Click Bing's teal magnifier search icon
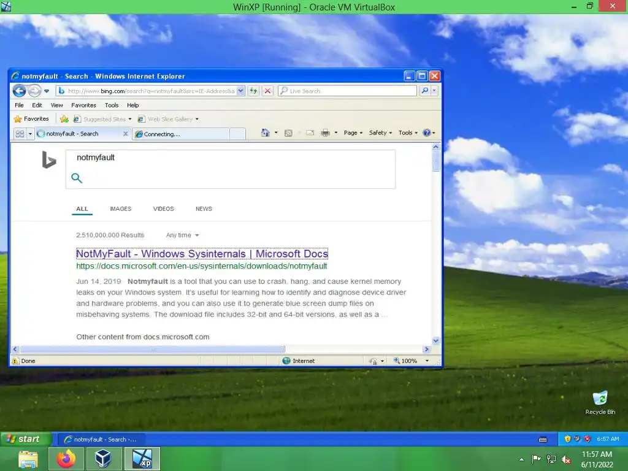The height and width of the screenshot is (471, 628). coord(77,178)
